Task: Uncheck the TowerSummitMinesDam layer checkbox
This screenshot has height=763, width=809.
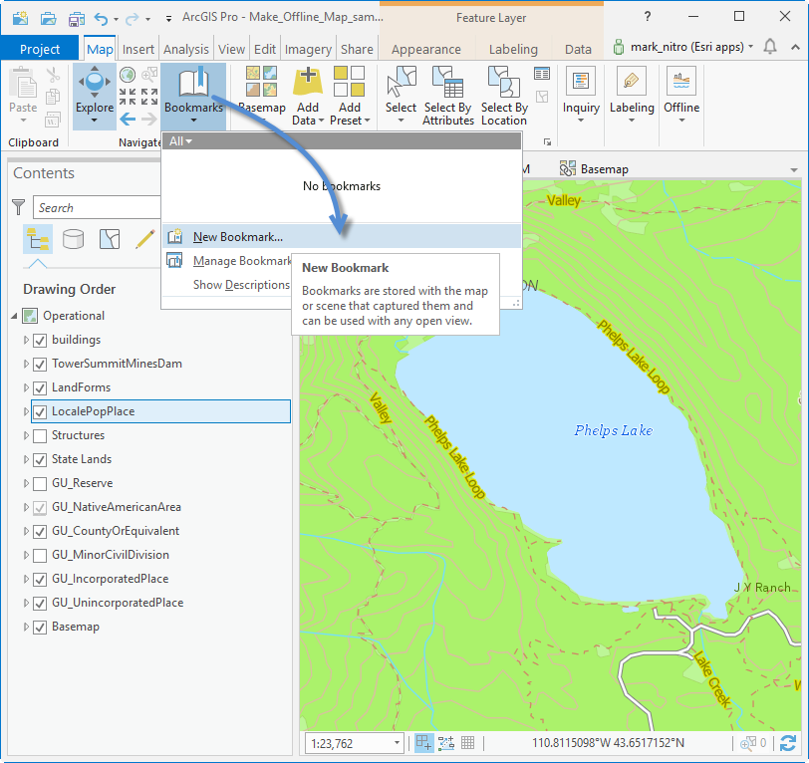Action: [x=40, y=365]
